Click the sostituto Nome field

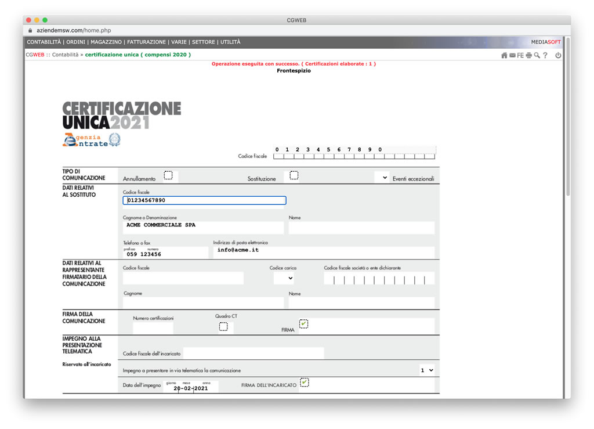(x=361, y=227)
